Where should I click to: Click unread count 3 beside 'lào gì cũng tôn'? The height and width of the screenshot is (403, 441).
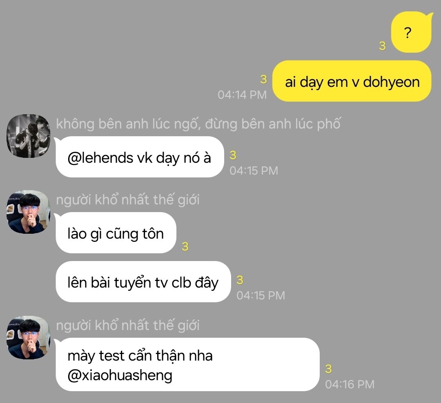click(x=185, y=246)
